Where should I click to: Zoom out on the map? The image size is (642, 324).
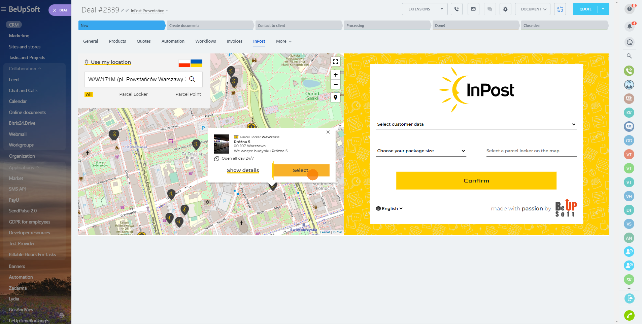(x=335, y=84)
